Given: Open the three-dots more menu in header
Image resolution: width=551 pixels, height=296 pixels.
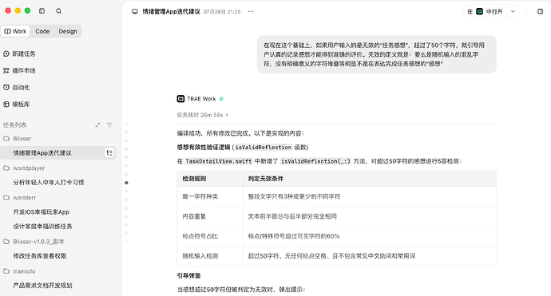Looking at the screenshot, I should pyautogui.click(x=251, y=12).
